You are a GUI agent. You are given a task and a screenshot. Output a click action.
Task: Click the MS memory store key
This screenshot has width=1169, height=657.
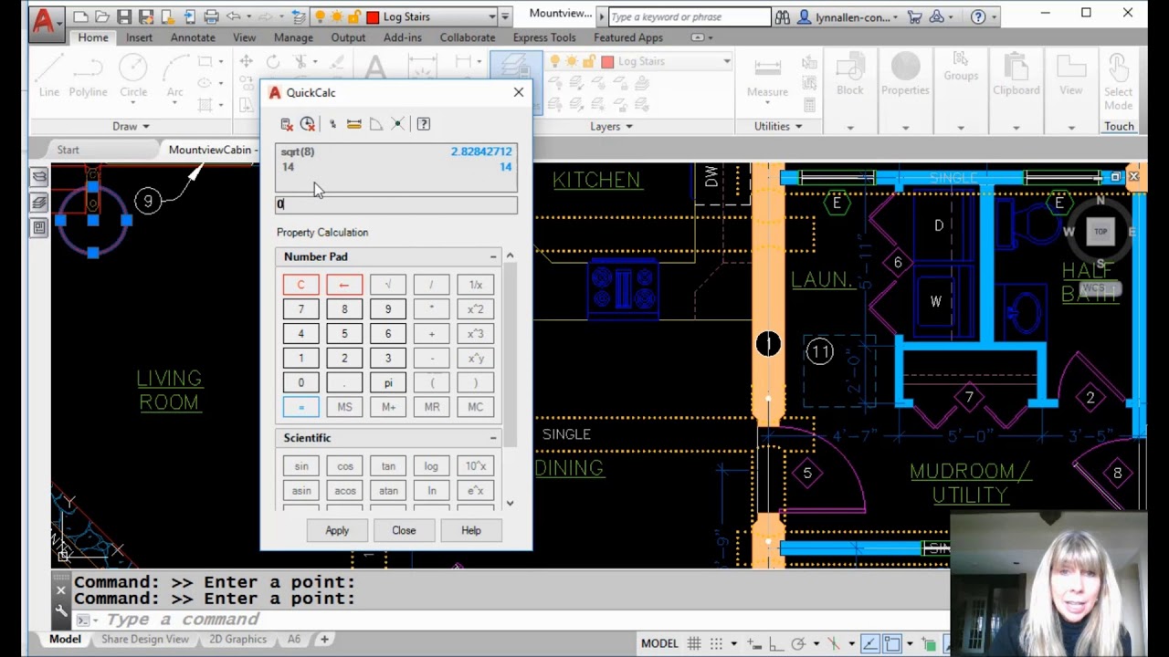click(x=344, y=407)
